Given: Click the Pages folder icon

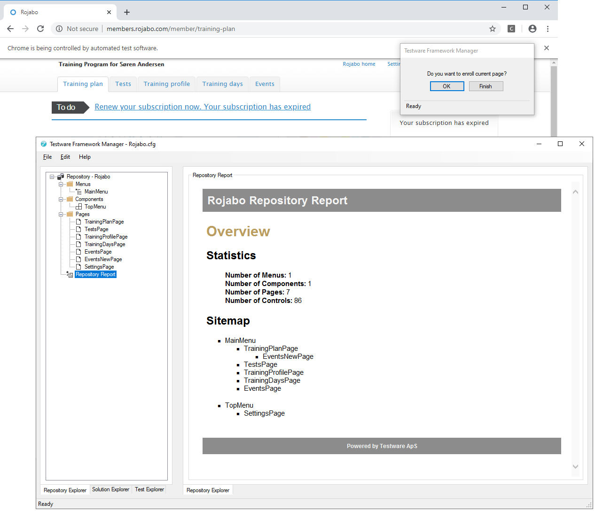Looking at the screenshot, I should (70, 214).
